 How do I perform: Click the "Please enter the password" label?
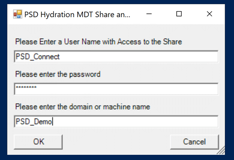tap(58, 74)
